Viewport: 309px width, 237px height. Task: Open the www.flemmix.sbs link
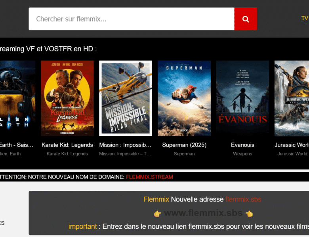[203, 213]
